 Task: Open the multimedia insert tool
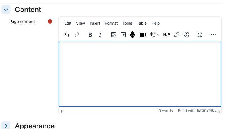123,34
